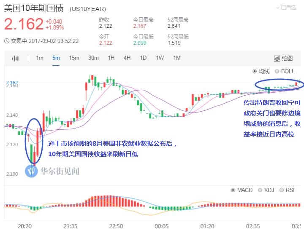304x238 pixels.
Task: Click the 20:20 time axis label
Action: (24, 226)
